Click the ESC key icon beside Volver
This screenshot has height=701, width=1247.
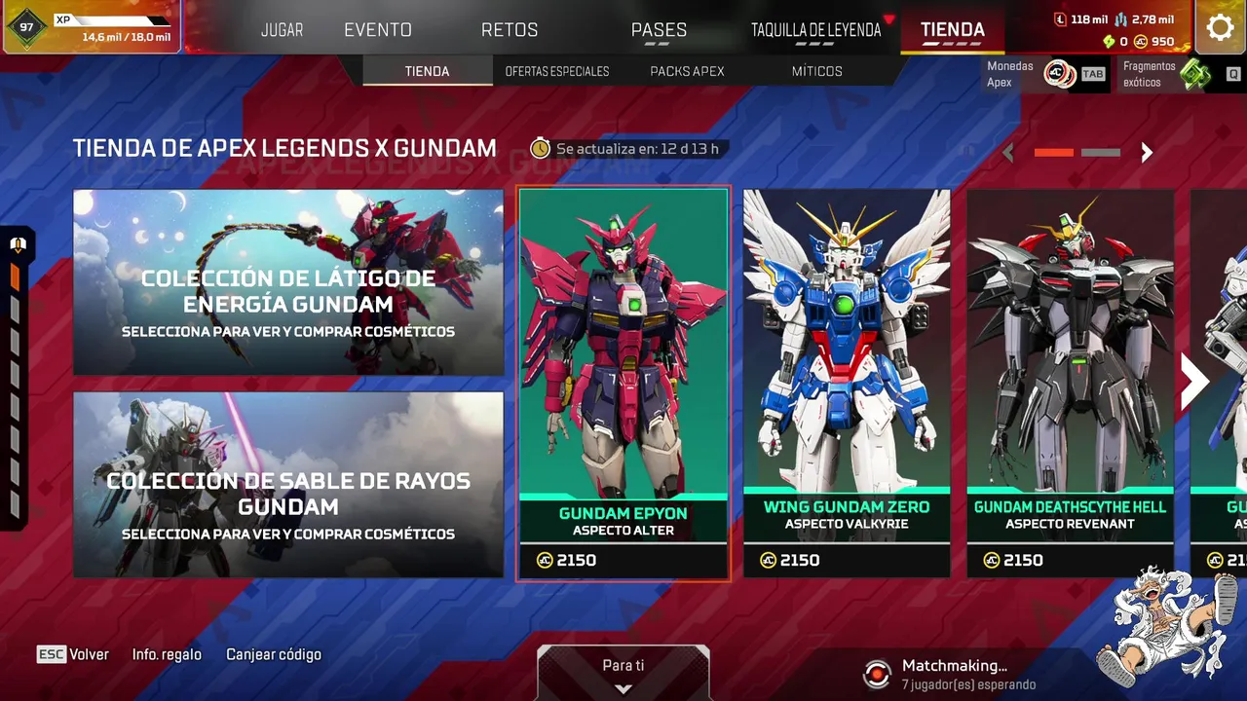(52, 654)
